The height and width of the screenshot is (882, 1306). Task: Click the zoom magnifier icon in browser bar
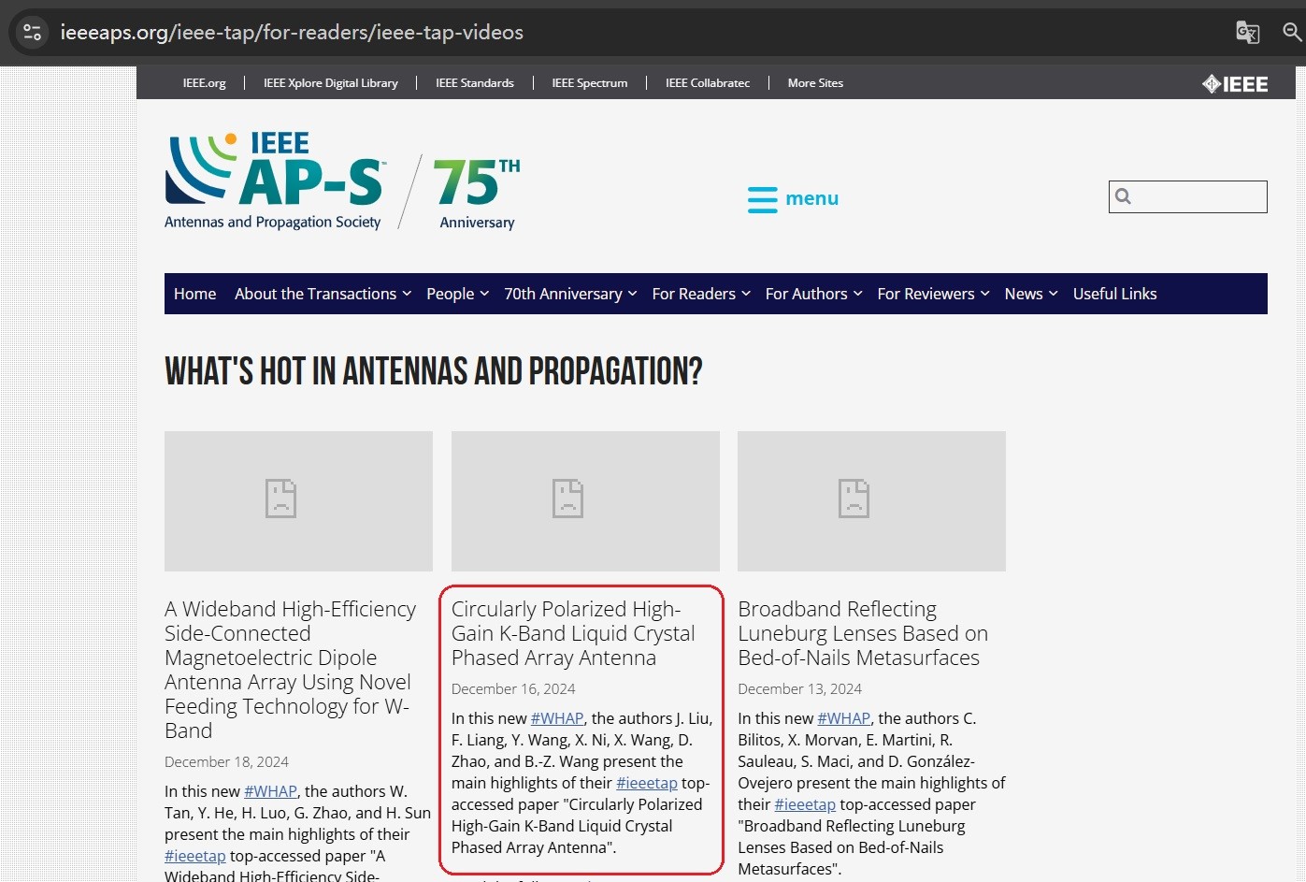[x=1292, y=33]
